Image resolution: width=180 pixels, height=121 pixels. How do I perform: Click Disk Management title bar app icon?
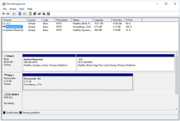point(4,4)
